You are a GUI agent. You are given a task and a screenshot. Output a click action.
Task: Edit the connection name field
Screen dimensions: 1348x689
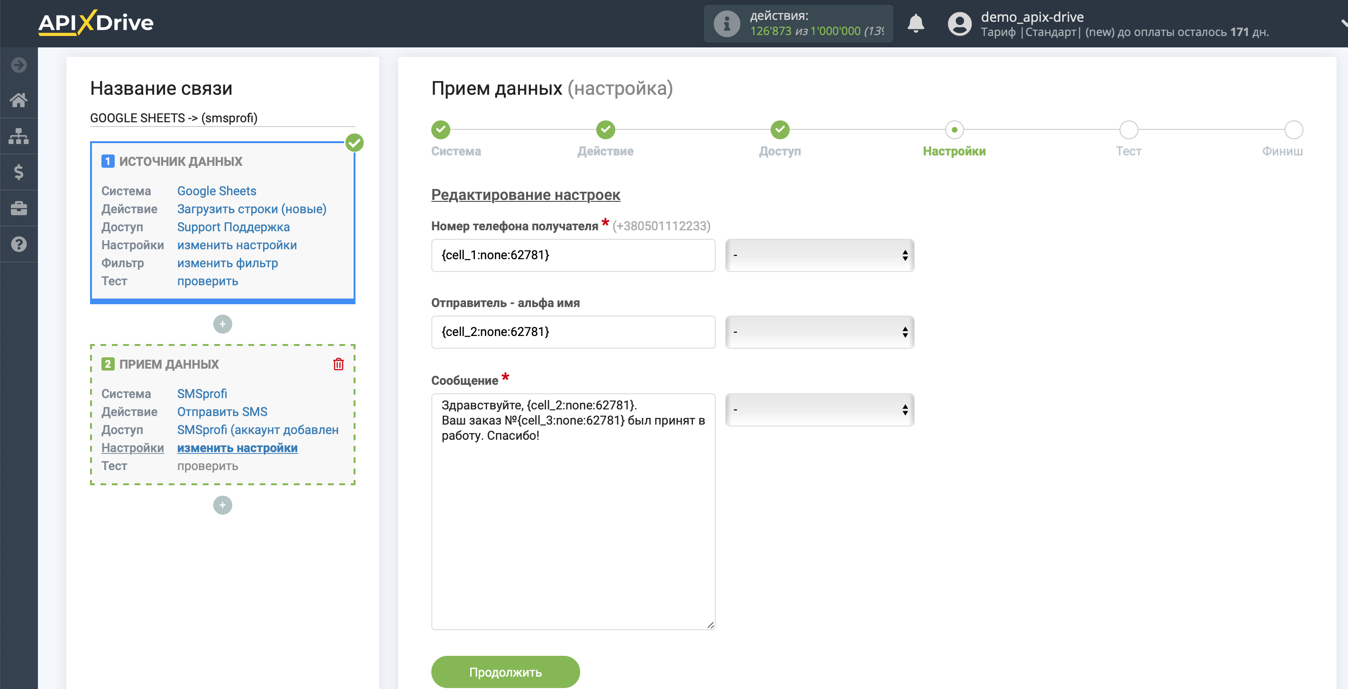[222, 118]
